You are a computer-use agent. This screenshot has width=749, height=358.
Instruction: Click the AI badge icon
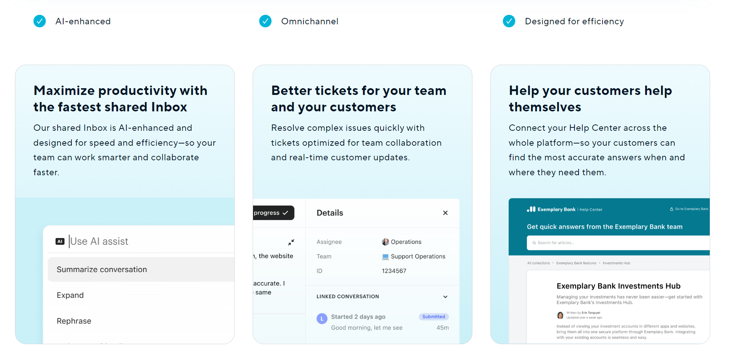coord(60,241)
